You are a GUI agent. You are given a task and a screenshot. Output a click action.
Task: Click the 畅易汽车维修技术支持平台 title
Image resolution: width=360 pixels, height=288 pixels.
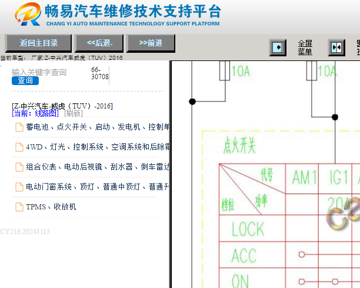[133, 11]
